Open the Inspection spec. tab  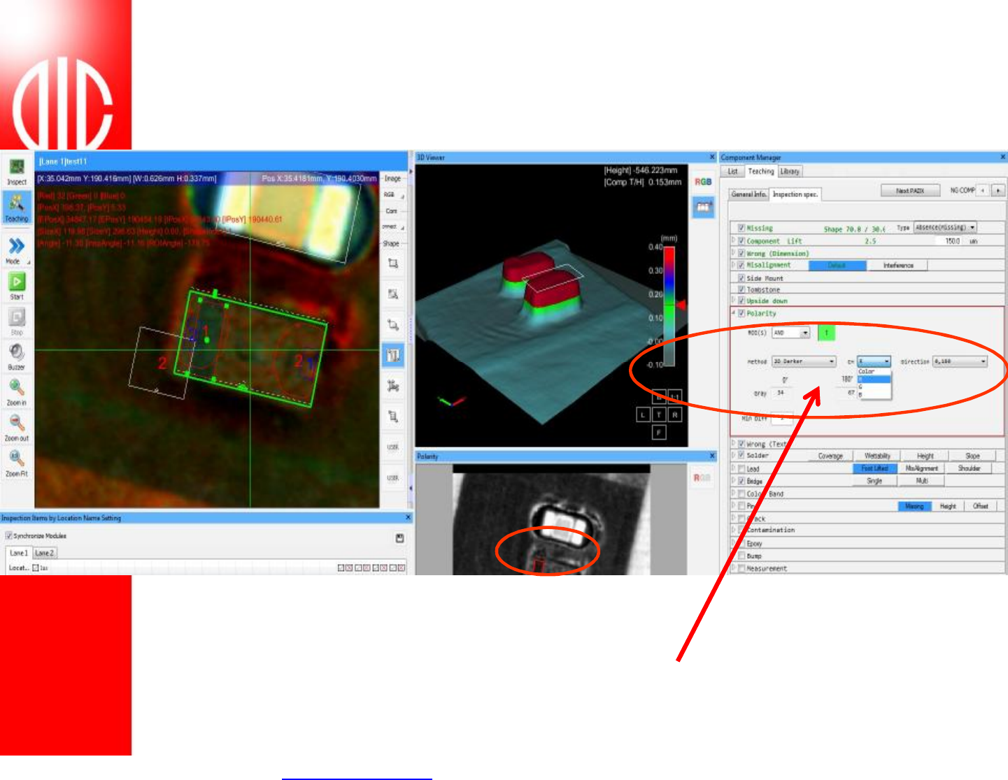[795, 194]
